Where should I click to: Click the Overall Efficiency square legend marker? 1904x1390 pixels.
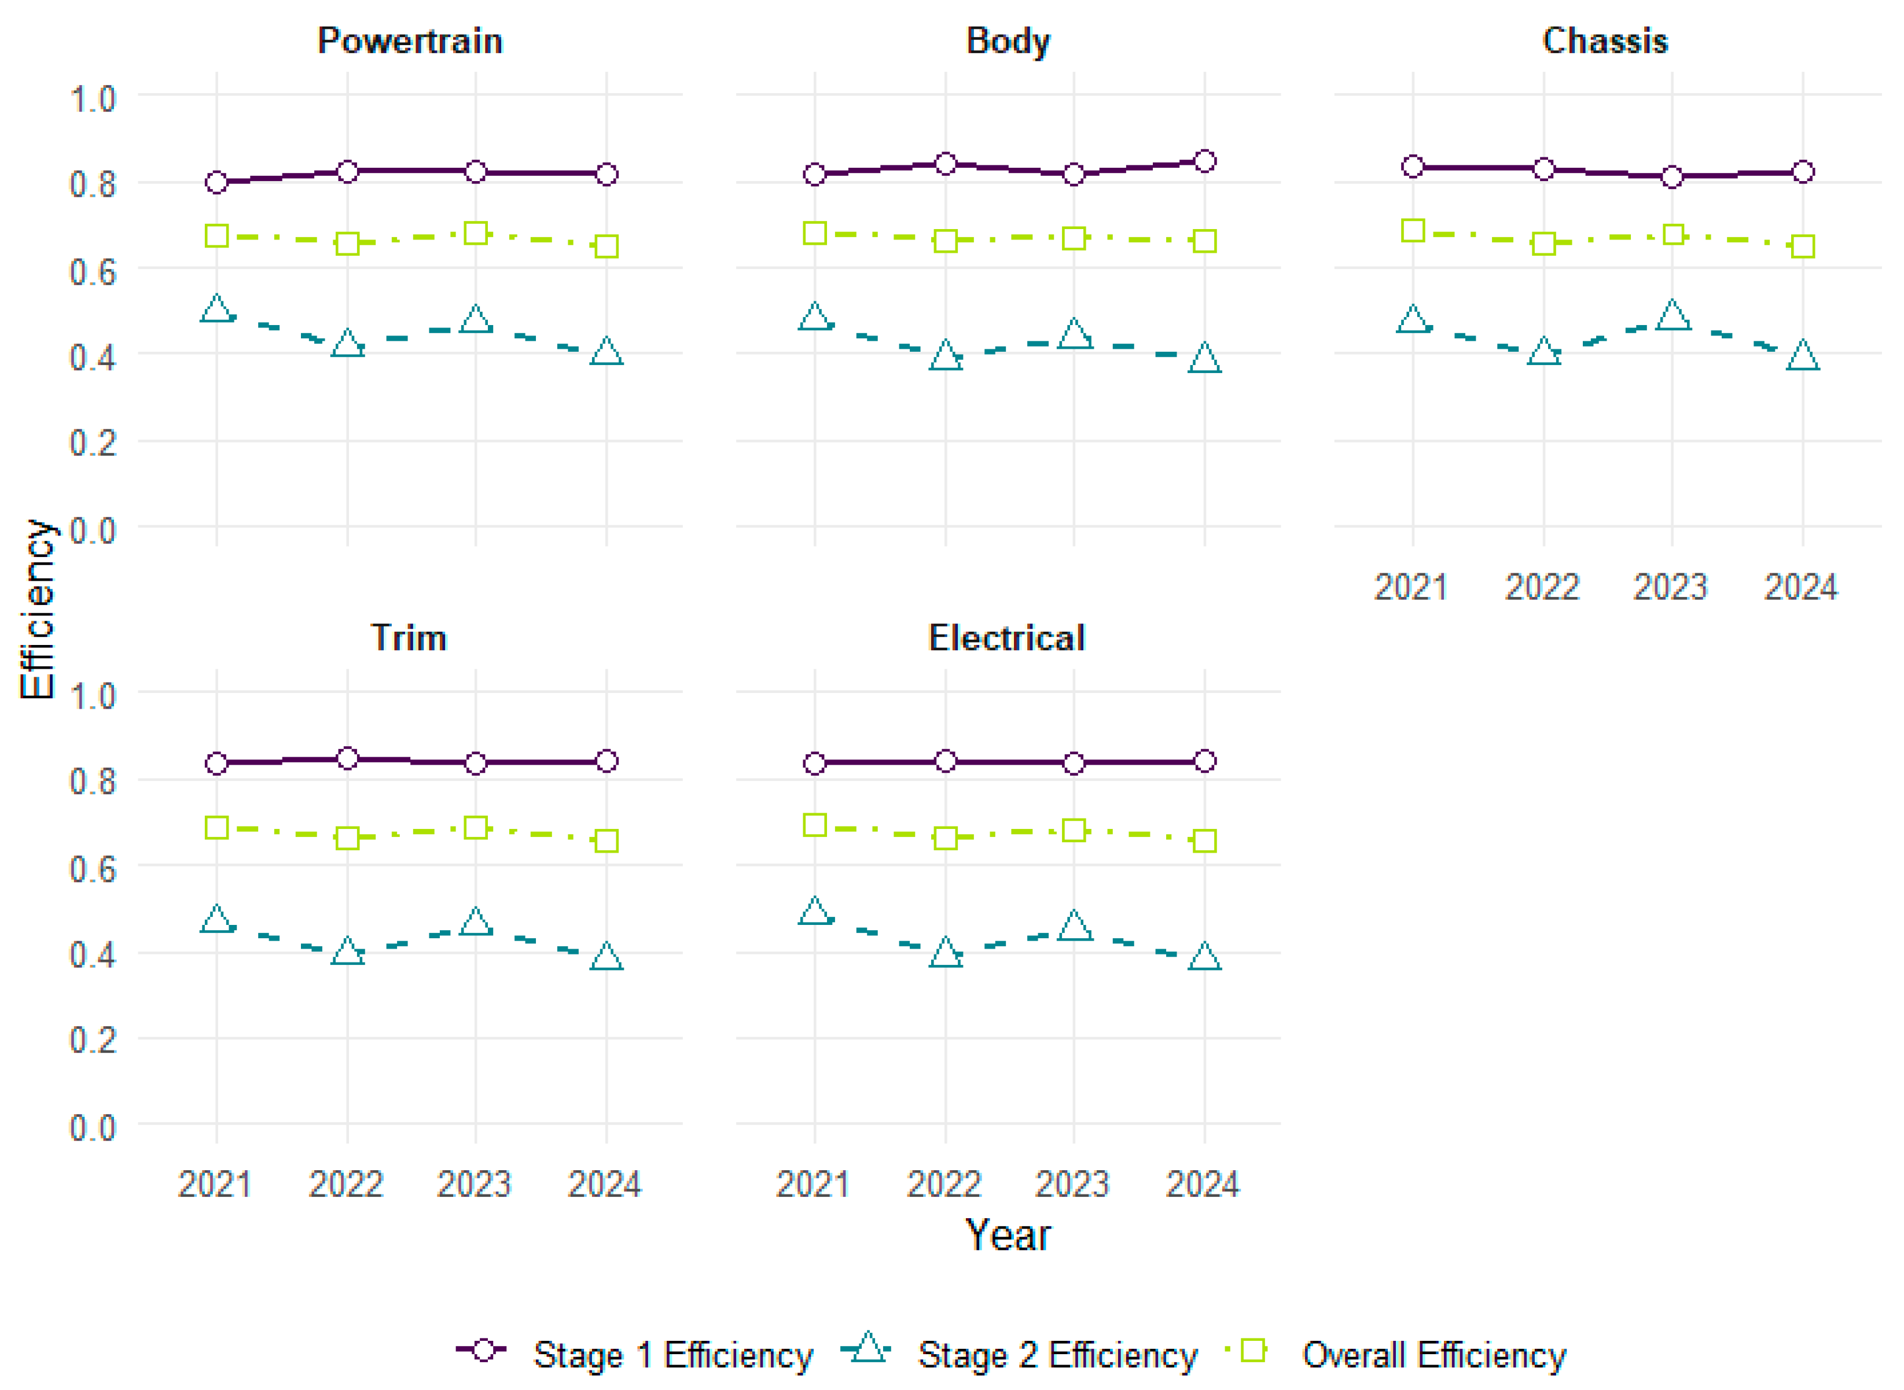tap(1254, 1351)
